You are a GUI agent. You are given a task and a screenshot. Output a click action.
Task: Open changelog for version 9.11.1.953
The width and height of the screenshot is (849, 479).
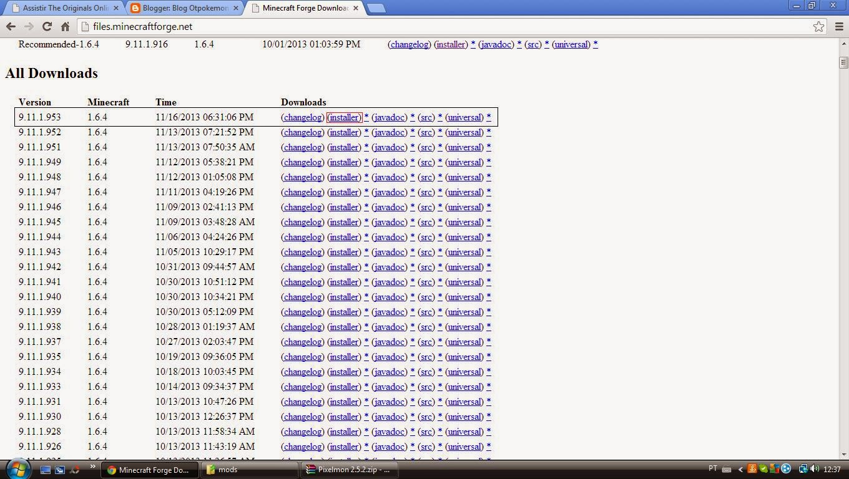(303, 117)
